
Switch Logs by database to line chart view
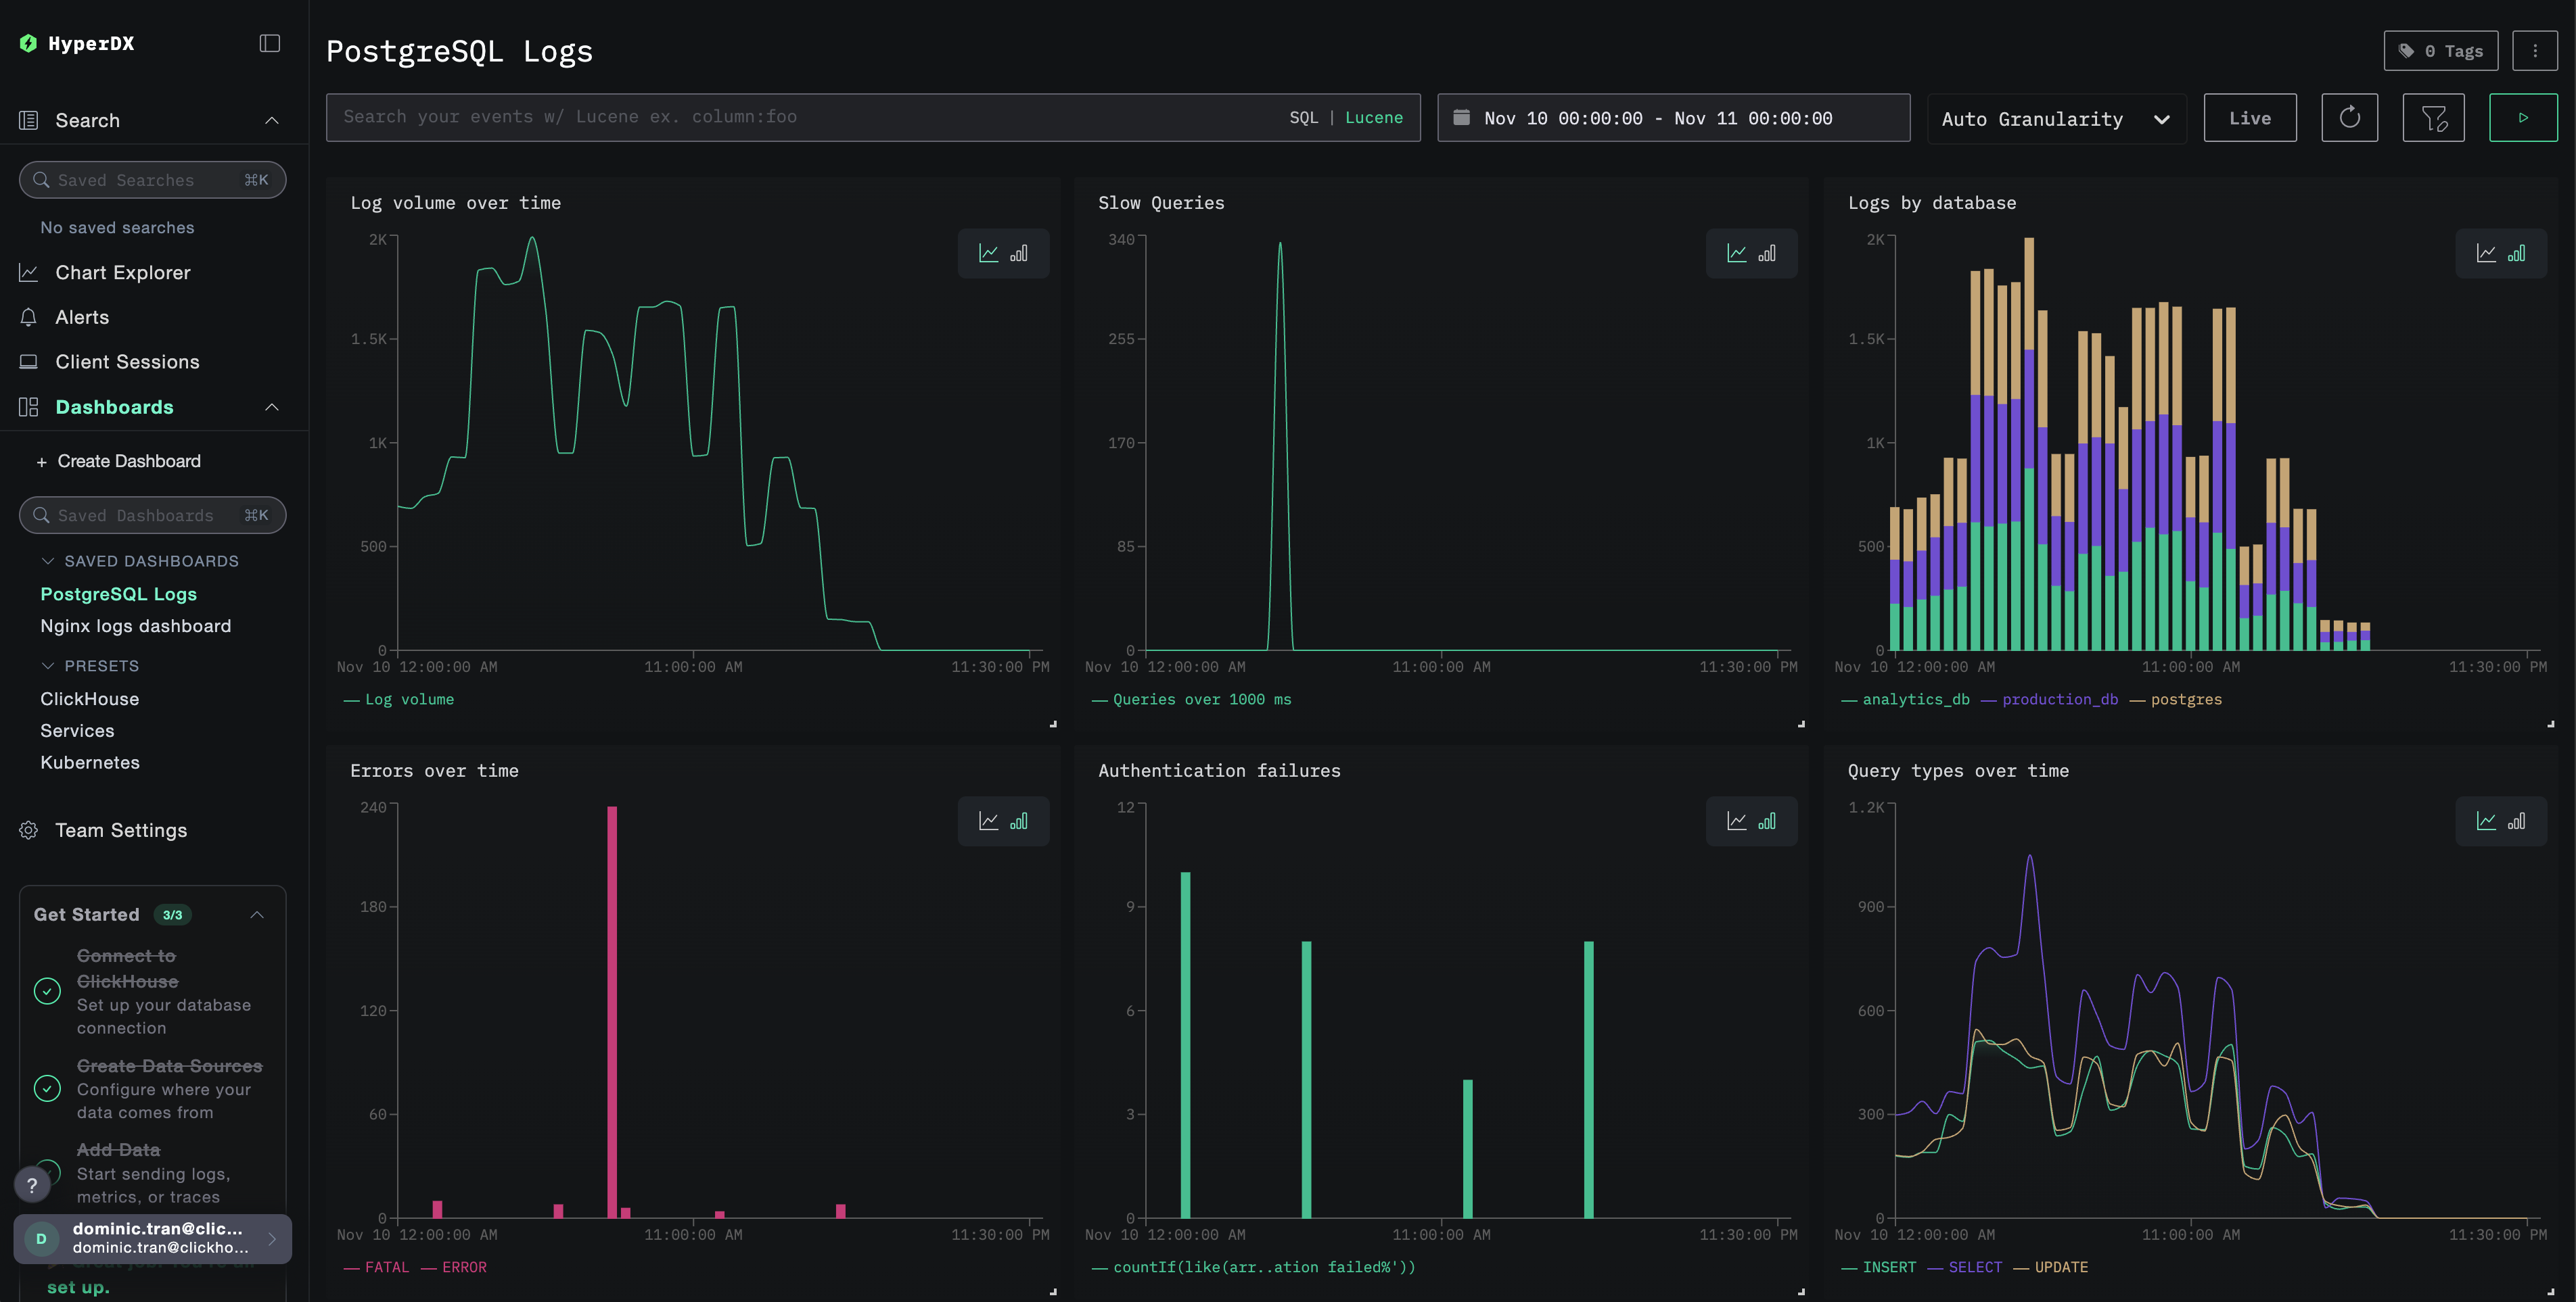click(x=2487, y=253)
